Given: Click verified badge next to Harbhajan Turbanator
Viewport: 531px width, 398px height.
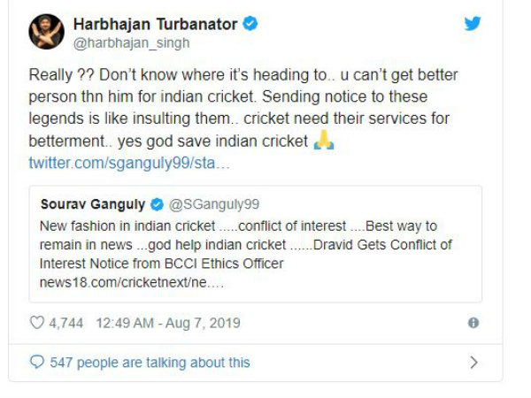Looking at the screenshot, I should 250,24.
